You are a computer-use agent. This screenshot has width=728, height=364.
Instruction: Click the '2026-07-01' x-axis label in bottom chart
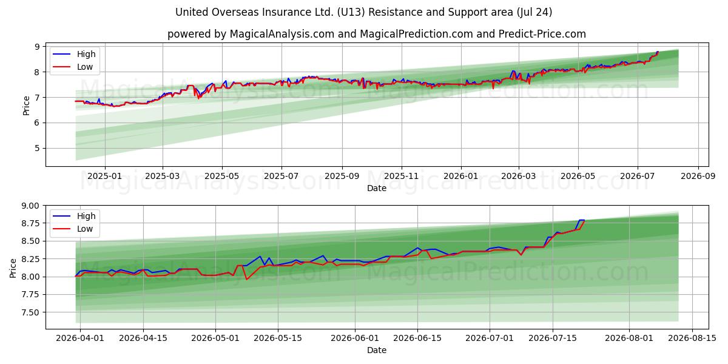[x=489, y=339]
